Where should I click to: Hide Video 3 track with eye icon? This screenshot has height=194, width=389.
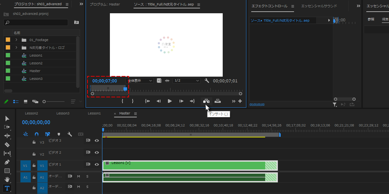(97, 140)
